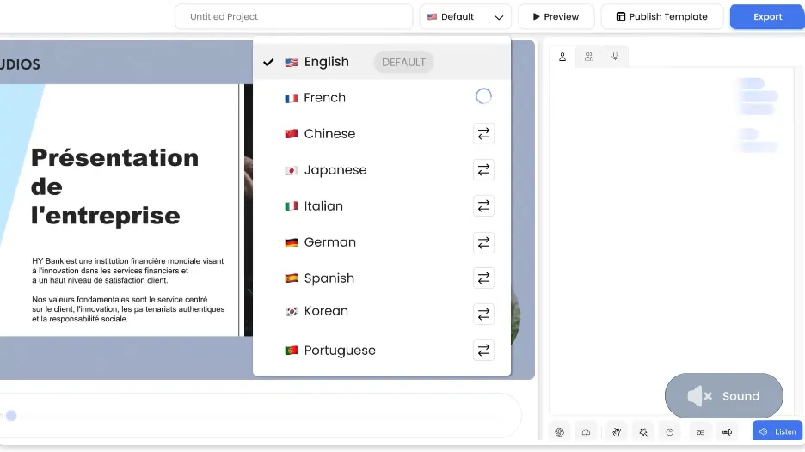805x452 pixels.
Task: Choose German from the language list
Action: pos(329,242)
